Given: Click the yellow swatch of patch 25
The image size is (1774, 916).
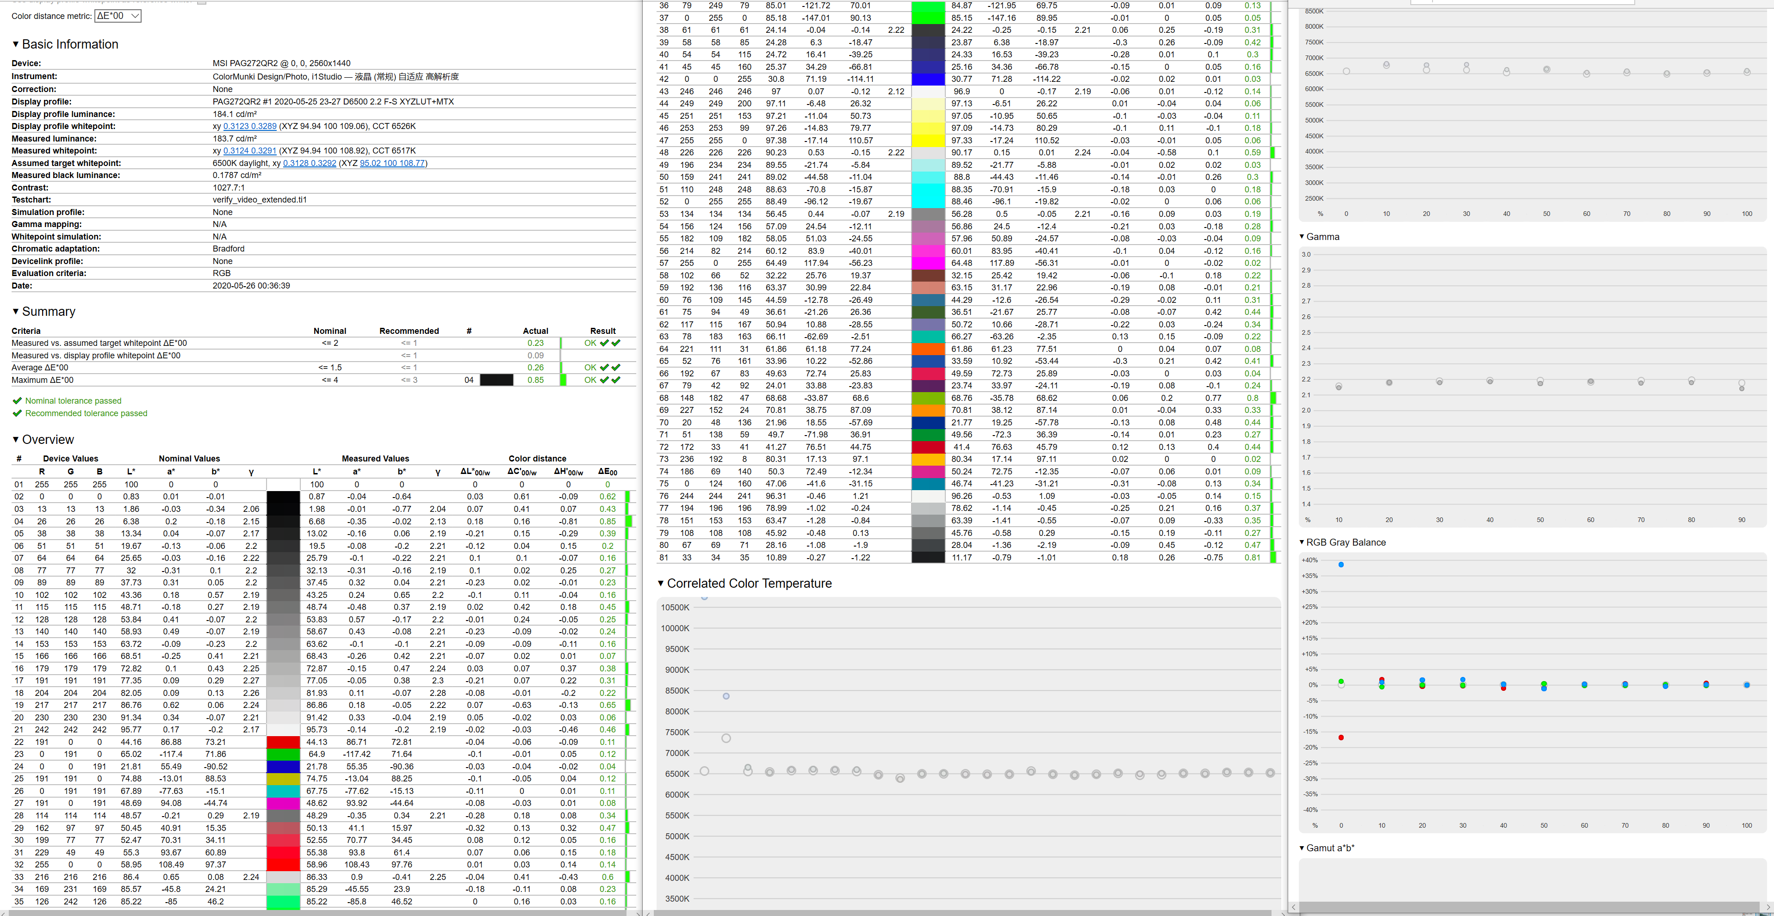Looking at the screenshot, I should click(x=283, y=779).
